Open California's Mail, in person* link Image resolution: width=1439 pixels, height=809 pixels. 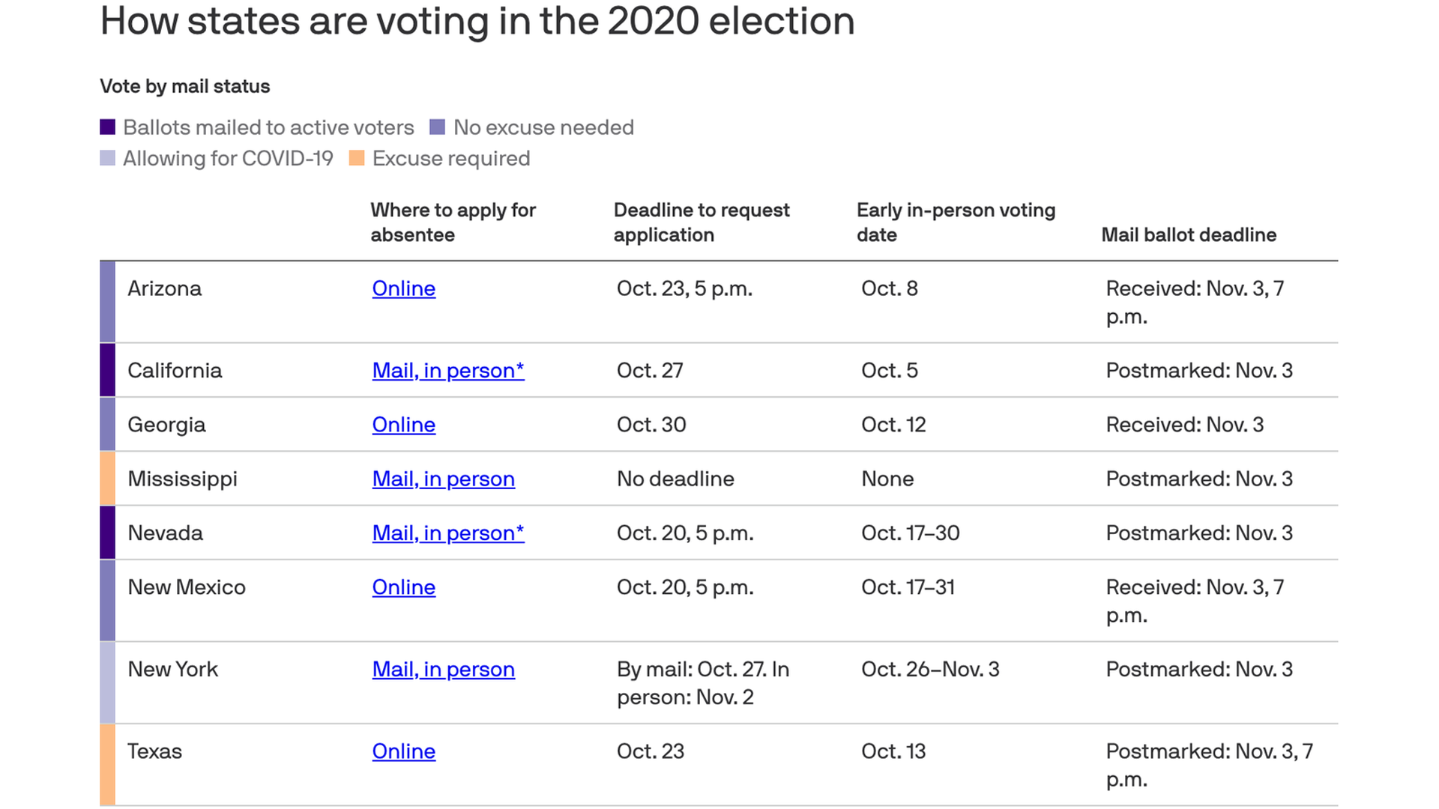point(448,370)
